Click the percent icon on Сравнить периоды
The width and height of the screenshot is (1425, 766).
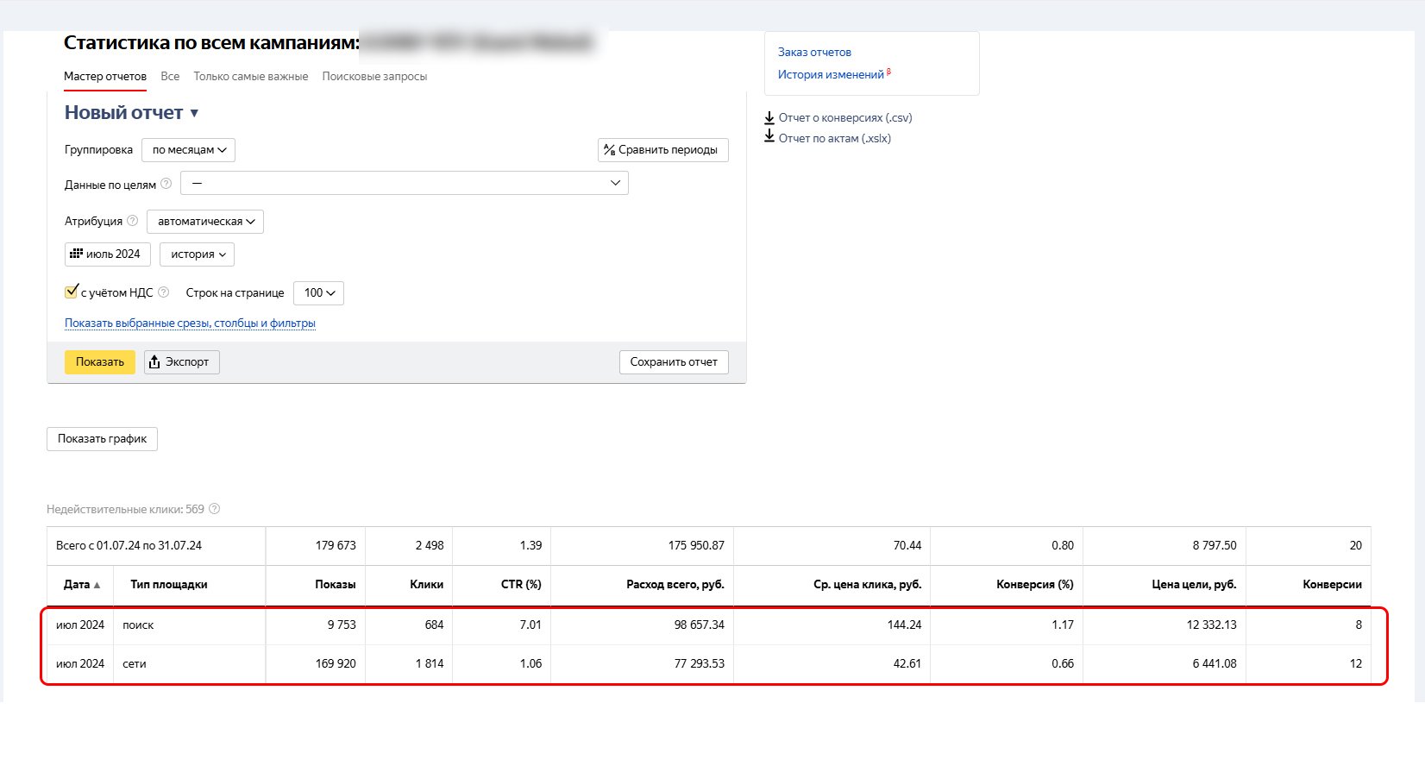[610, 150]
